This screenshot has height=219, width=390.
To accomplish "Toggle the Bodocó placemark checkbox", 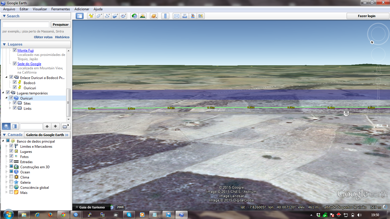I will [x=15, y=82].
